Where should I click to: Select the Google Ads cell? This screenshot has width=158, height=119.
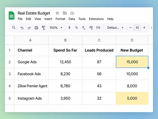point(31,62)
